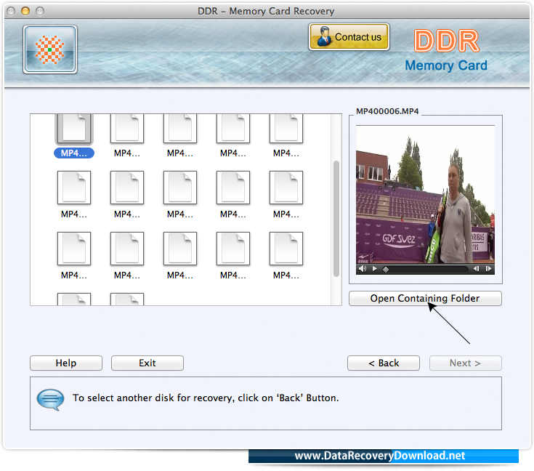Click the DDR orange snowflake logo icon
534x471 pixels.
[x=50, y=49]
